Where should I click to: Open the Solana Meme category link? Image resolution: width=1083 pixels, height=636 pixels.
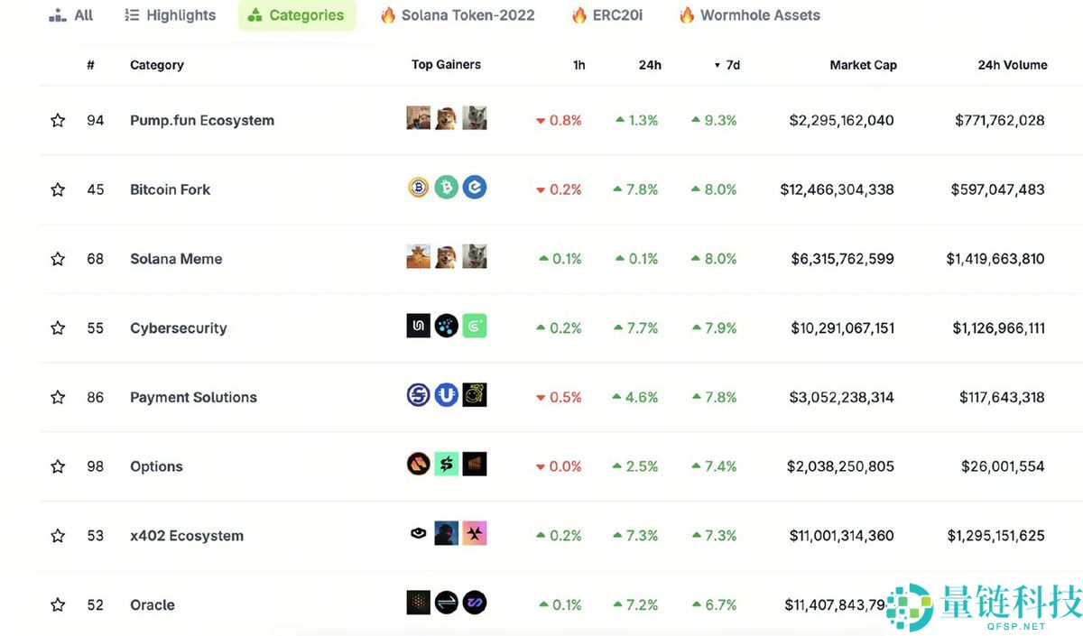[176, 259]
